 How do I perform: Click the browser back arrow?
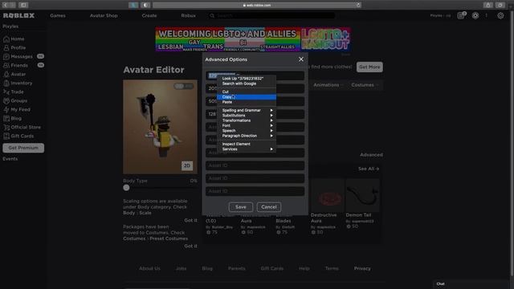click(6, 5)
